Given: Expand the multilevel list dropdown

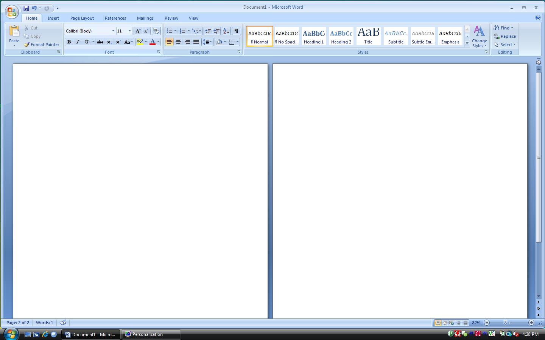Looking at the screenshot, I should (x=200, y=31).
